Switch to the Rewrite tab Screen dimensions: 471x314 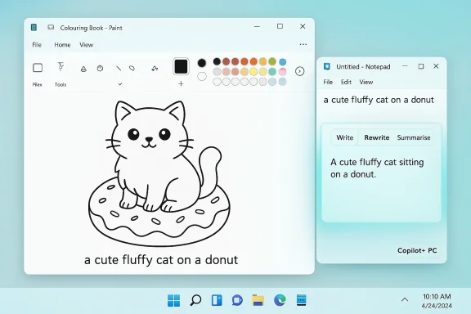377,137
